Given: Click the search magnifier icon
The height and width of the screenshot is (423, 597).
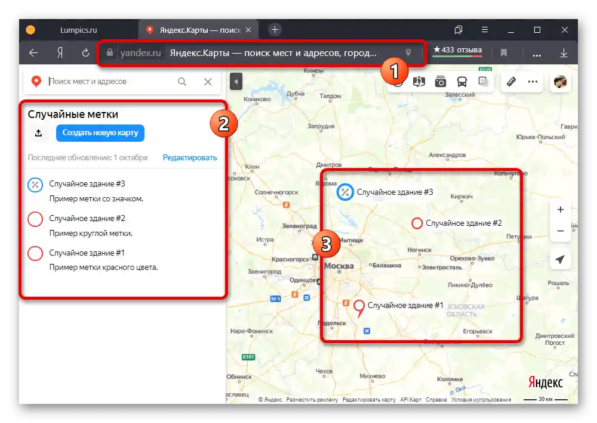Looking at the screenshot, I should (x=182, y=82).
